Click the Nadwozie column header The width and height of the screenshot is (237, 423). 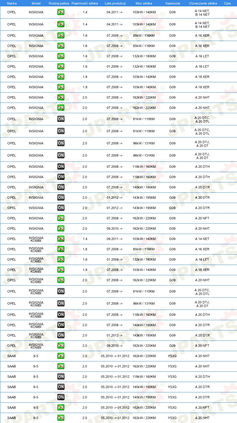[x=172, y=3]
